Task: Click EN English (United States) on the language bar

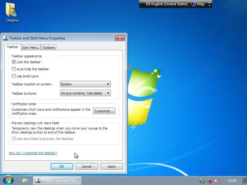Action: (166, 4)
